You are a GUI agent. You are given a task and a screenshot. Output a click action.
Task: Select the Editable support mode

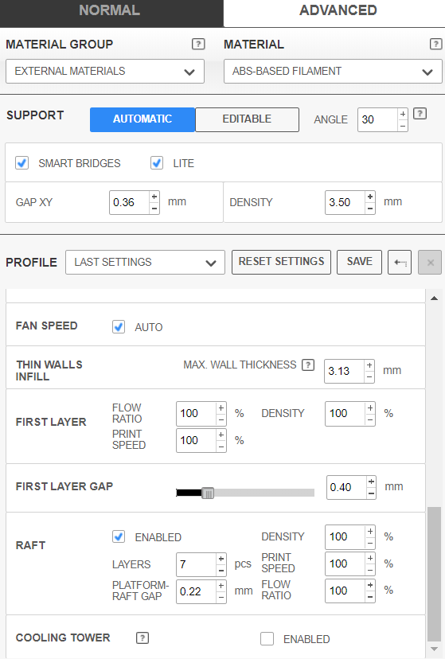(247, 119)
